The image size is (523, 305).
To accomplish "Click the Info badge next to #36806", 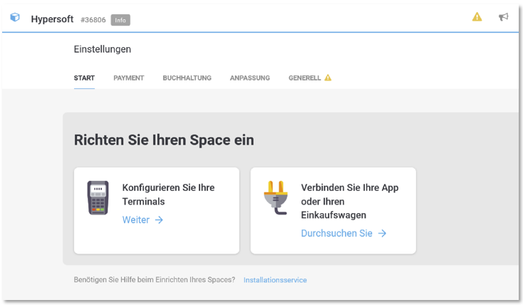I will pyautogui.click(x=120, y=20).
